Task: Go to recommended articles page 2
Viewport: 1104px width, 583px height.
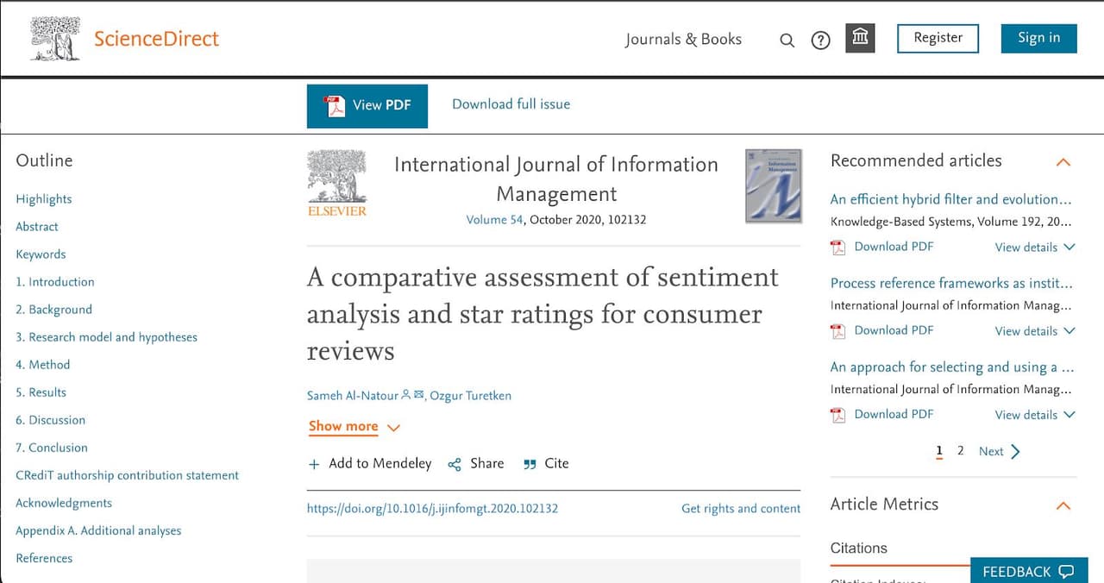Action: pos(960,451)
